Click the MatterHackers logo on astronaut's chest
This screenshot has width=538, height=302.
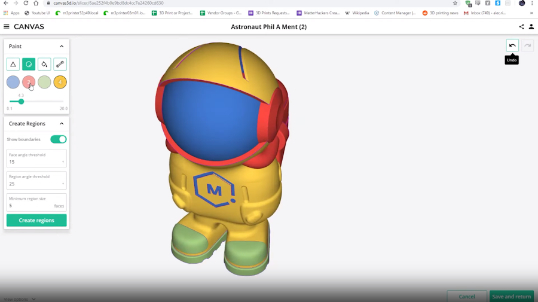pyautogui.click(x=215, y=190)
